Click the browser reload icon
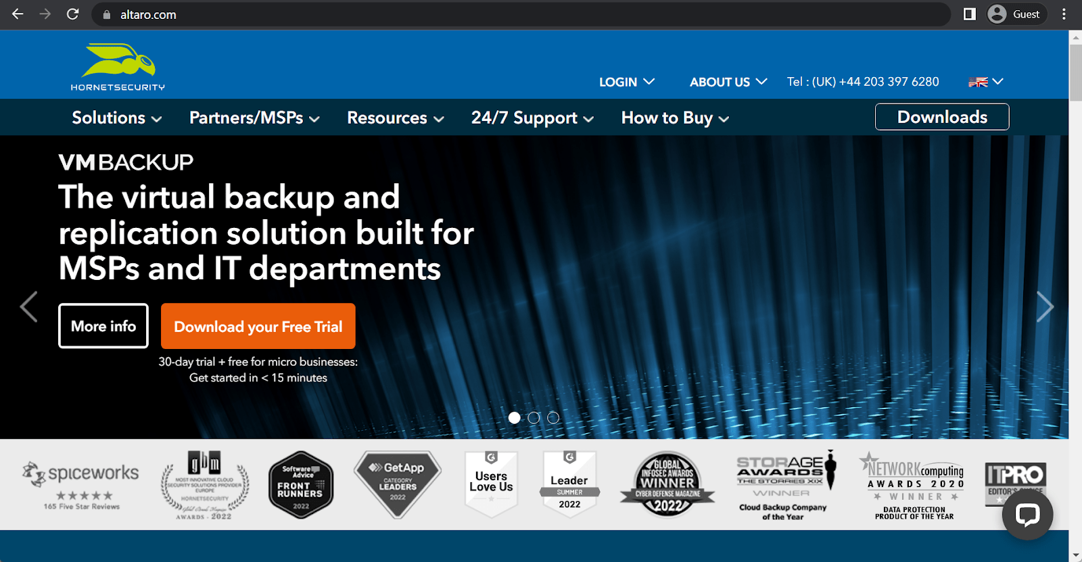The width and height of the screenshot is (1082, 562). coord(73,14)
